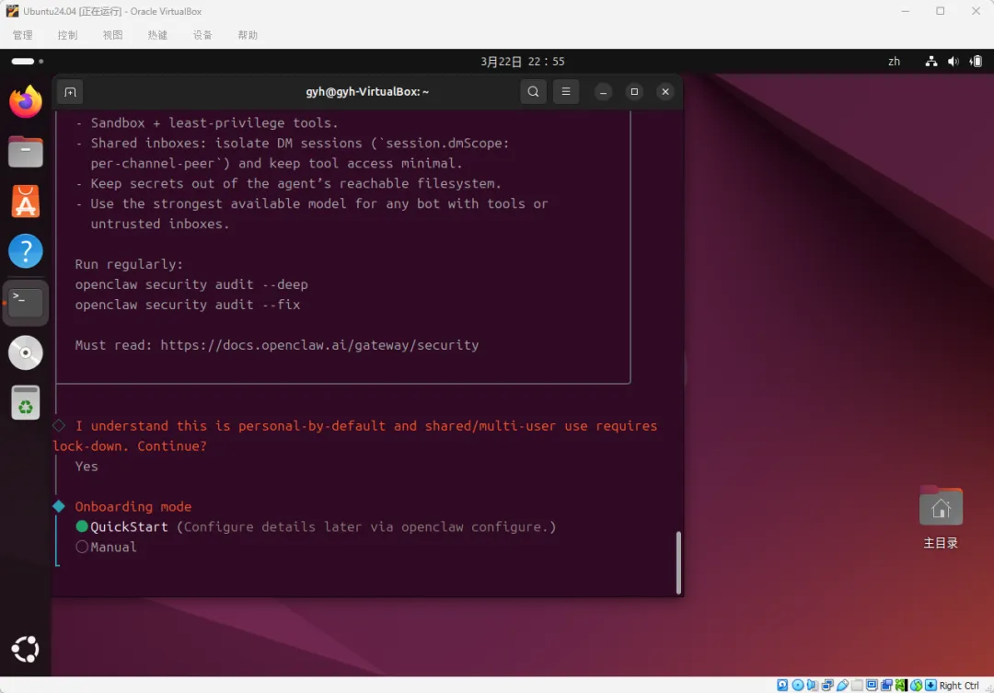Image resolution: width=994 pixels, height=693 pixels.
Task: Click the Onboarding mode prompt heading
Action: tap(133, 506)
